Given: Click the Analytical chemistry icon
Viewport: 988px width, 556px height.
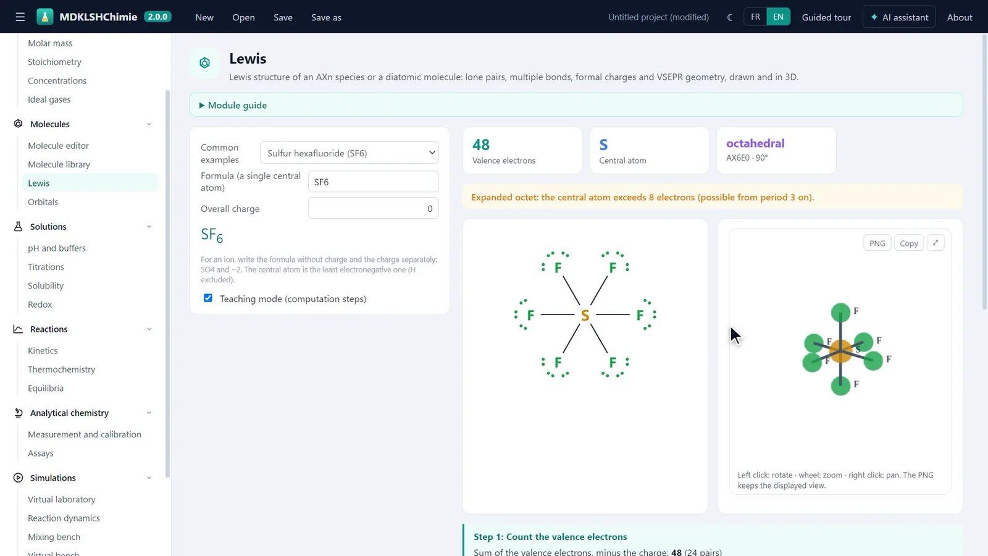Looking at the screenshot, I should [x=18, y=413].
